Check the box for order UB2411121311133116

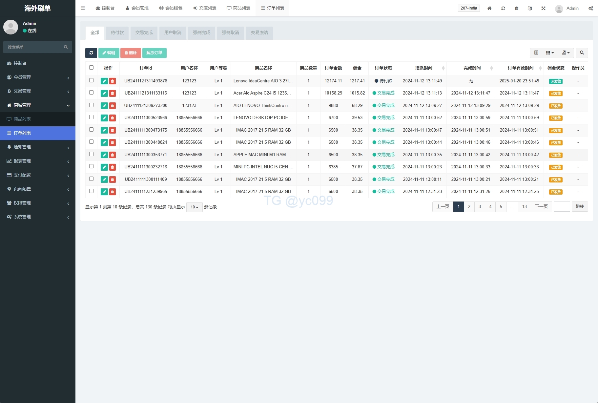pos(91,93)
